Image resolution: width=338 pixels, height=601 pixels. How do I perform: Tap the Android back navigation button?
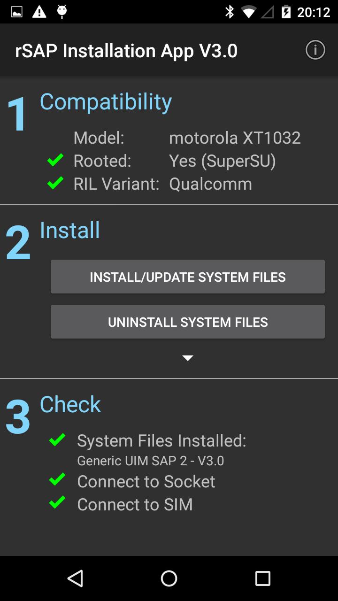click(x=75, y=578)
